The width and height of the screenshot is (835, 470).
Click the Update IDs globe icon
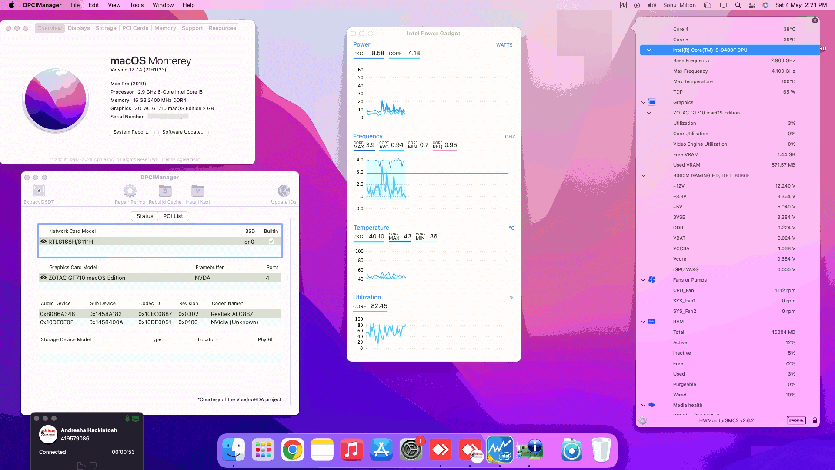coord(284,191)
